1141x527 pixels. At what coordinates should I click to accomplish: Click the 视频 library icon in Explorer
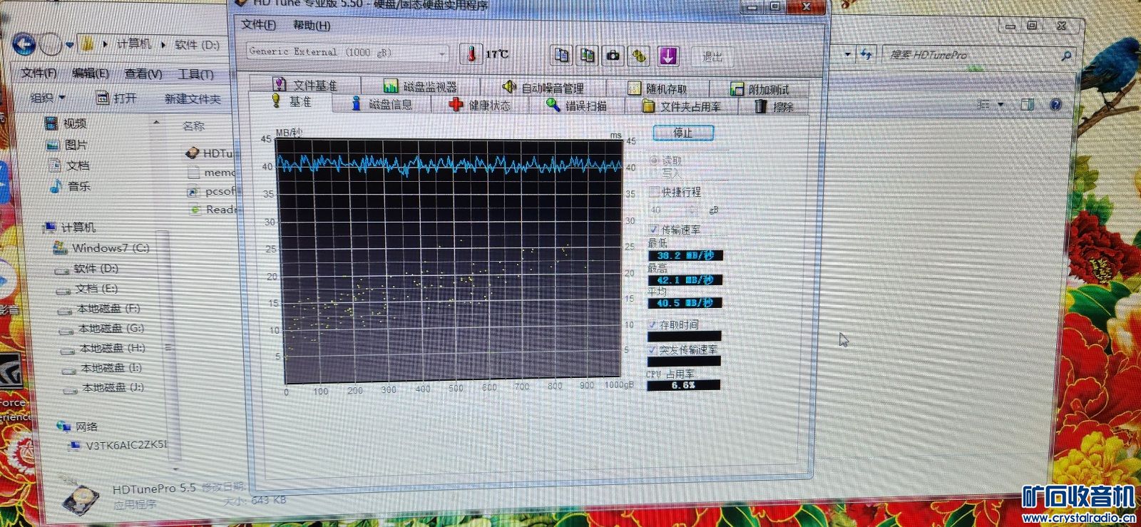pyautogui.click(x=51, y=123)
